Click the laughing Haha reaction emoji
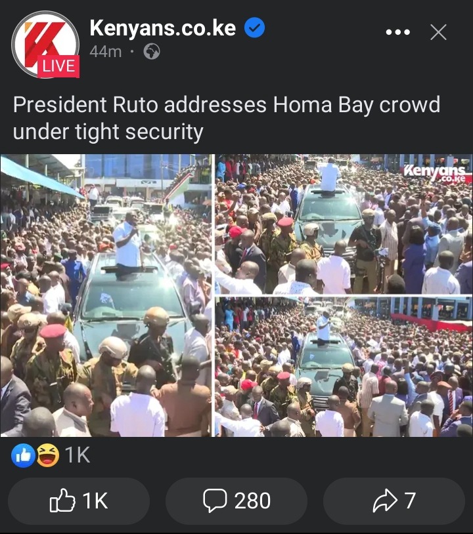Viewport: 473px width, 534px height. pyautogui.click(x=47, y=455)
